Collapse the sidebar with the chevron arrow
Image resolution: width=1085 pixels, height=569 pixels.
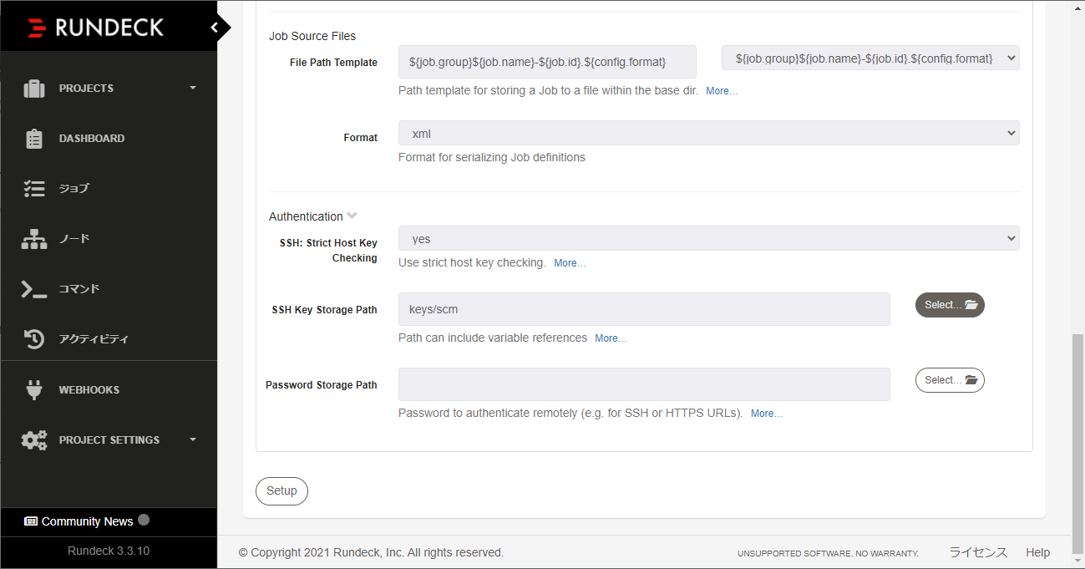pos(215,28)
